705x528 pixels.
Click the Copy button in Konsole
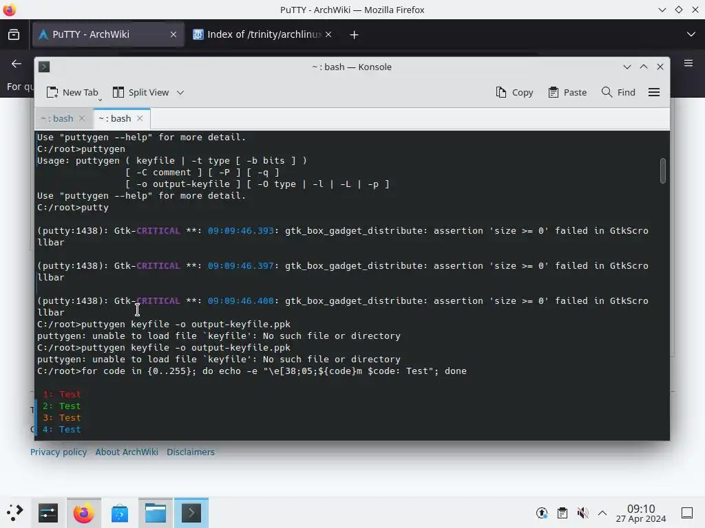tap(514, 93)
